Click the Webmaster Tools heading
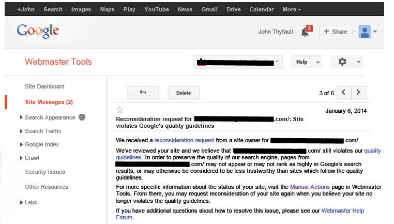The width and height of the screenshot is (394, 224). (x=58, y=62)
